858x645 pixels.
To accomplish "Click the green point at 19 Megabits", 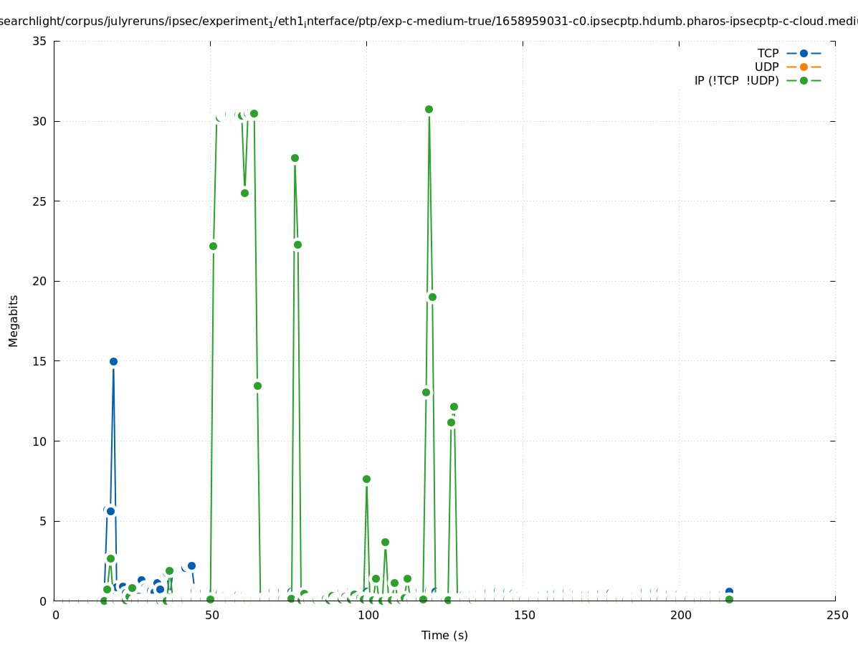I will point(432,297).
